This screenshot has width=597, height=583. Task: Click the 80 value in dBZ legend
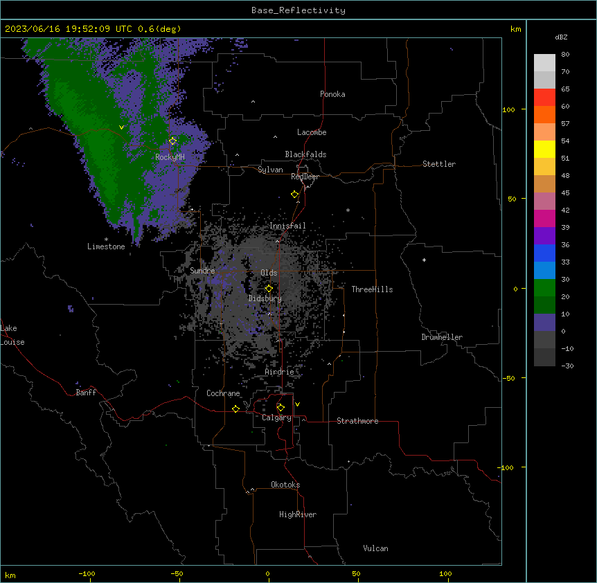565,55
